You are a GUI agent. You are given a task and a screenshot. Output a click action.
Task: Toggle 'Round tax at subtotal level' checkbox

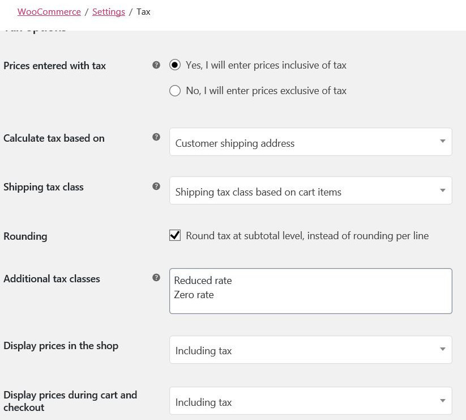(175, 235)
